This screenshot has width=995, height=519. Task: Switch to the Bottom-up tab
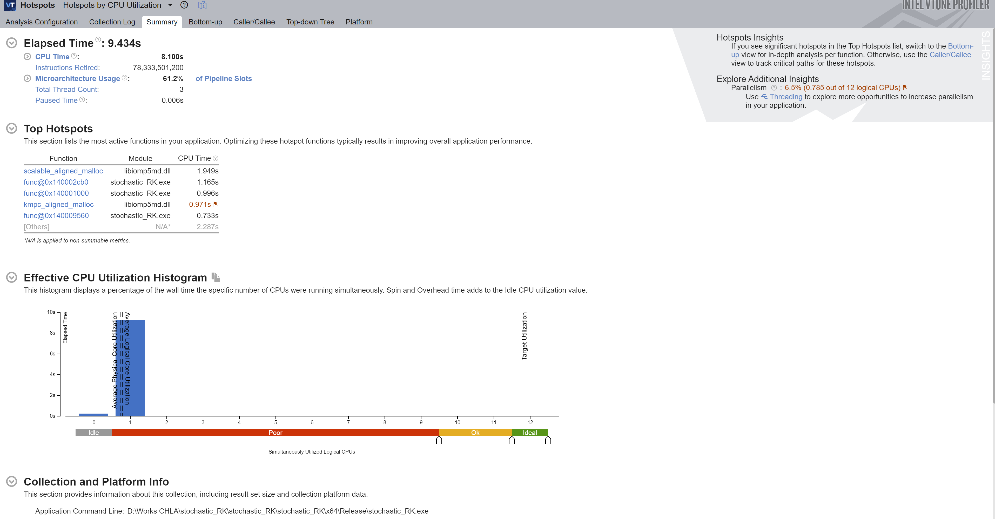205,22
